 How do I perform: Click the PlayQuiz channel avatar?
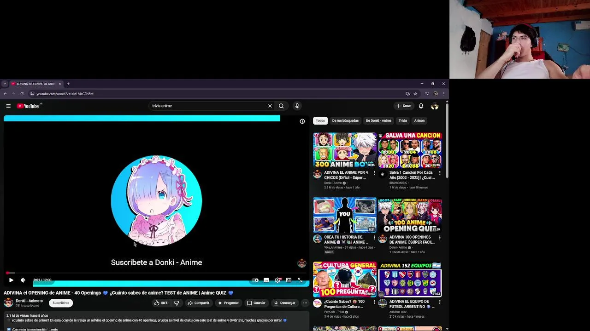pyautogui.click(x=317, y=303)
